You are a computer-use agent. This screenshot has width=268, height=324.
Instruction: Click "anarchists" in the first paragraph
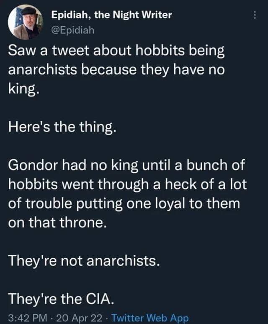pos(43,70)
